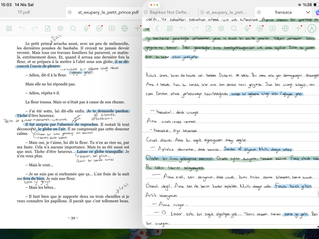The image size is (319, 239).
Task: Close the st_exupery_le_petit_prince.pdf tab
Action: coord(70,12)
